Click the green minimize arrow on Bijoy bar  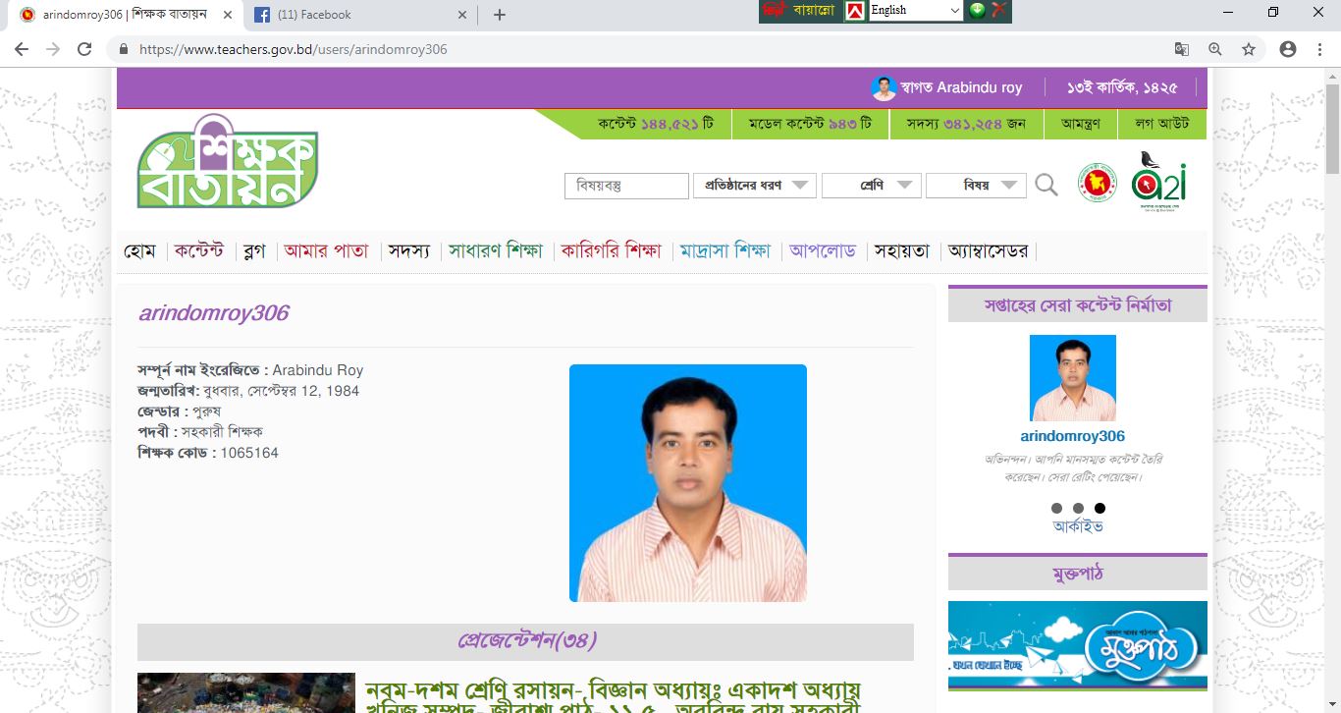(977, 11)
